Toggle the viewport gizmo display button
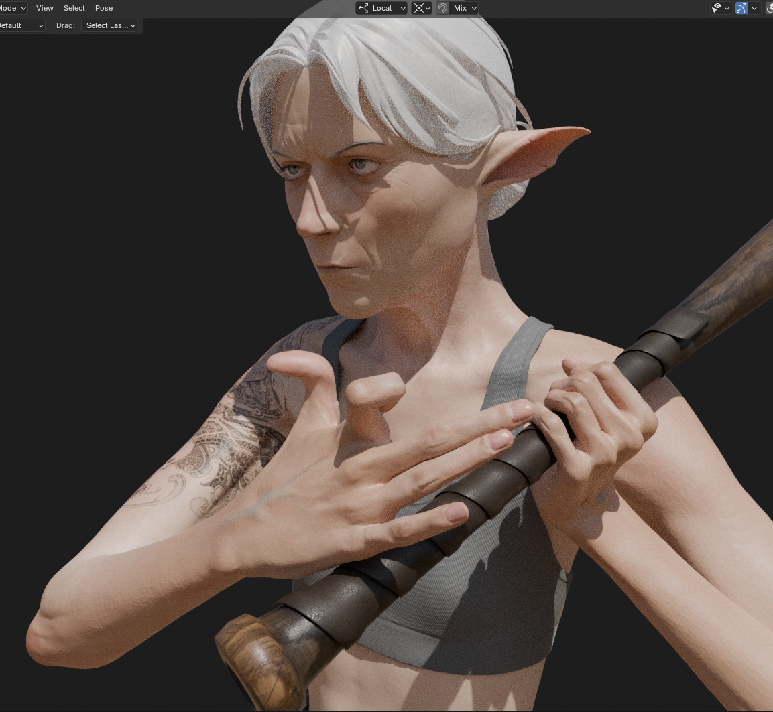773x712 pixels. [741, 8]
